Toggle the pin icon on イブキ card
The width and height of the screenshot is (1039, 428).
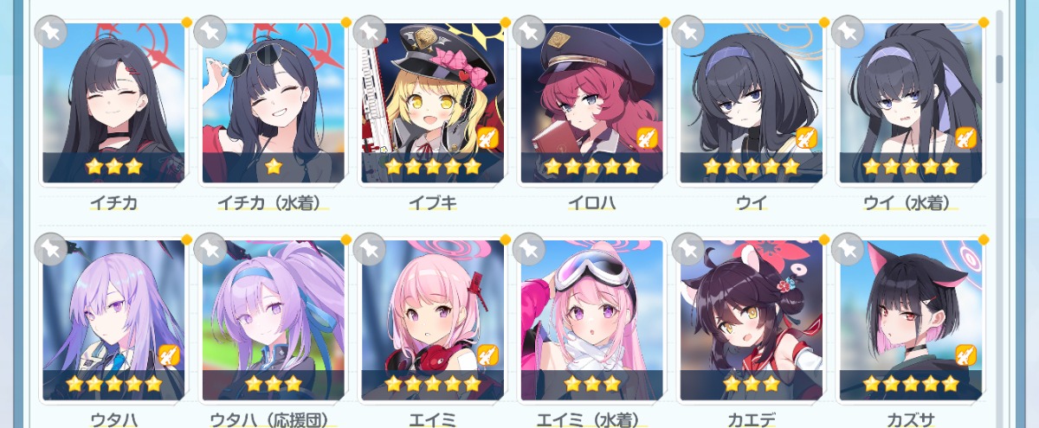[370, 31]
